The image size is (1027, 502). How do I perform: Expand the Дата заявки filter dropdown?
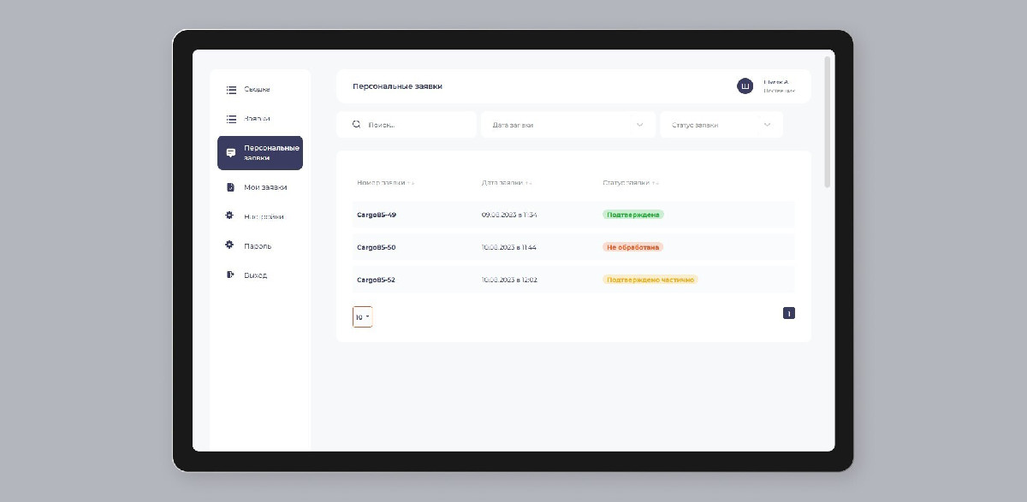point(568,125)
